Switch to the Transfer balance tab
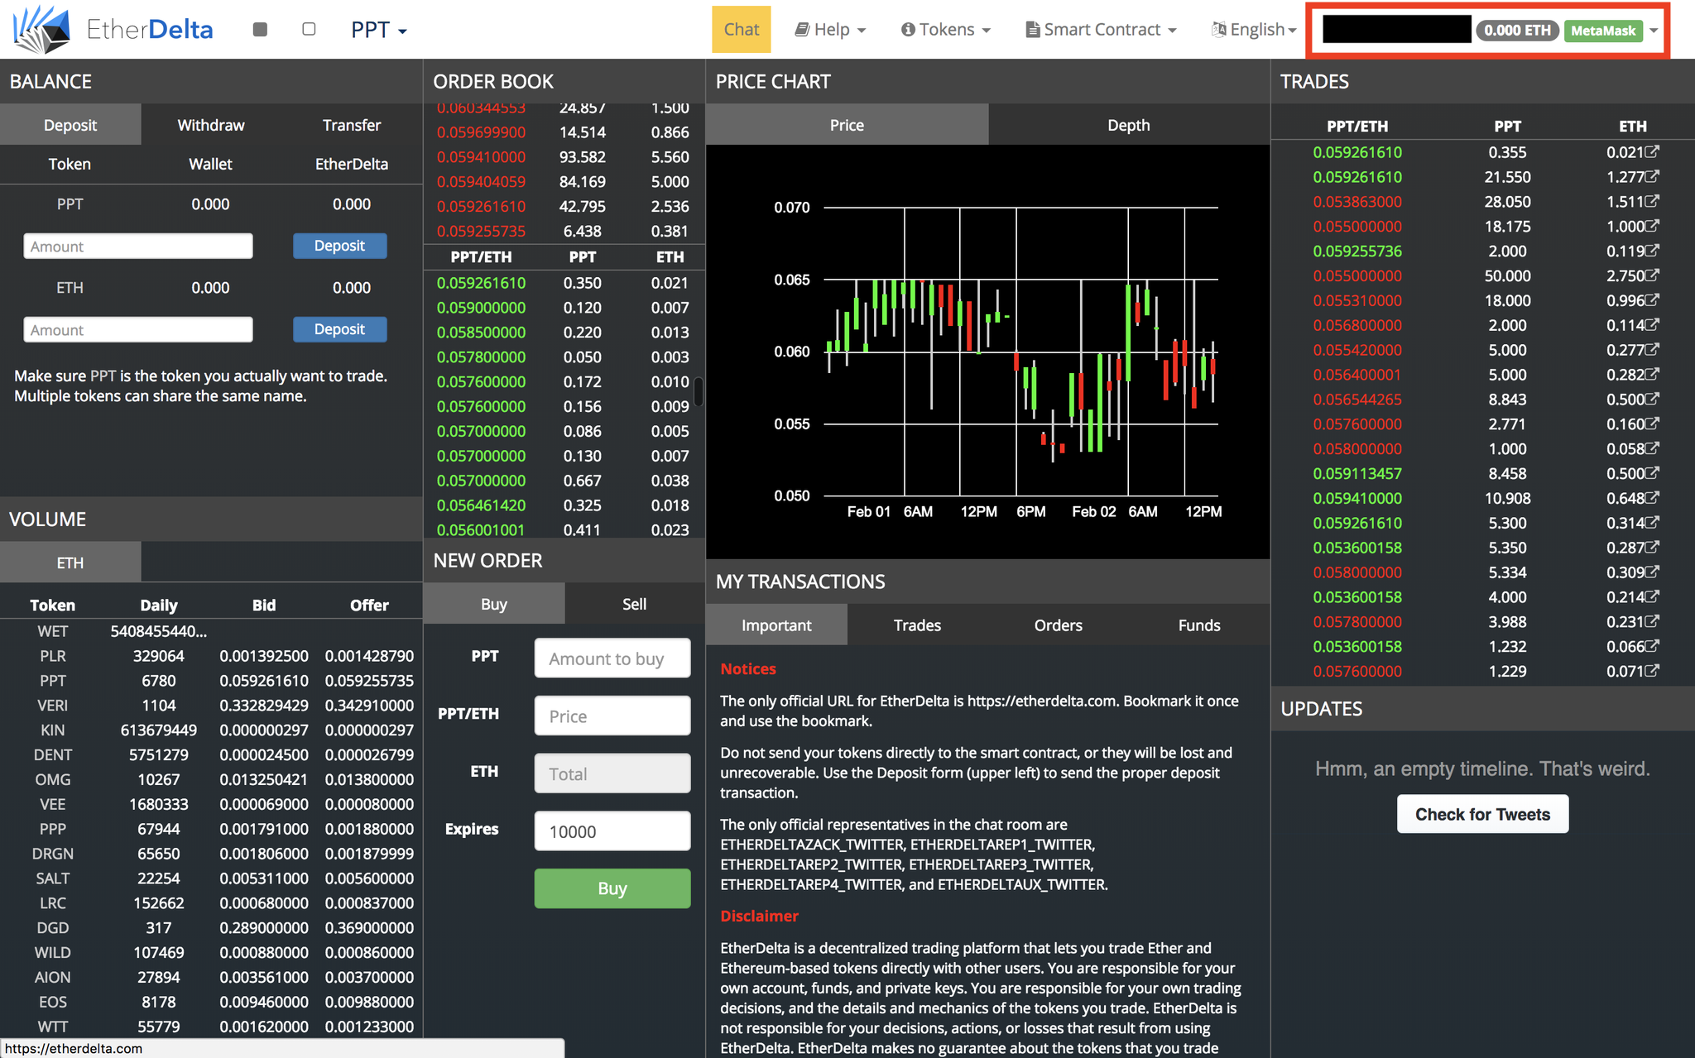 [x=352, y=125]
